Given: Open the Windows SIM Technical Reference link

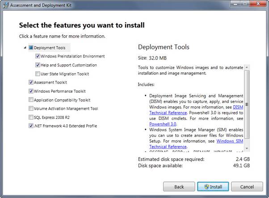Looking at the screenshot, I should pyautogui.click(x=168, y=147).
